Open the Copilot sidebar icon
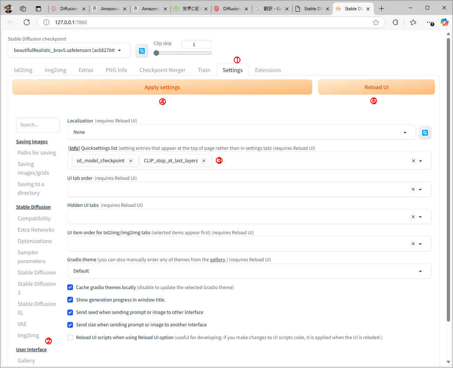The image size is (453, 368). point(444,22)
